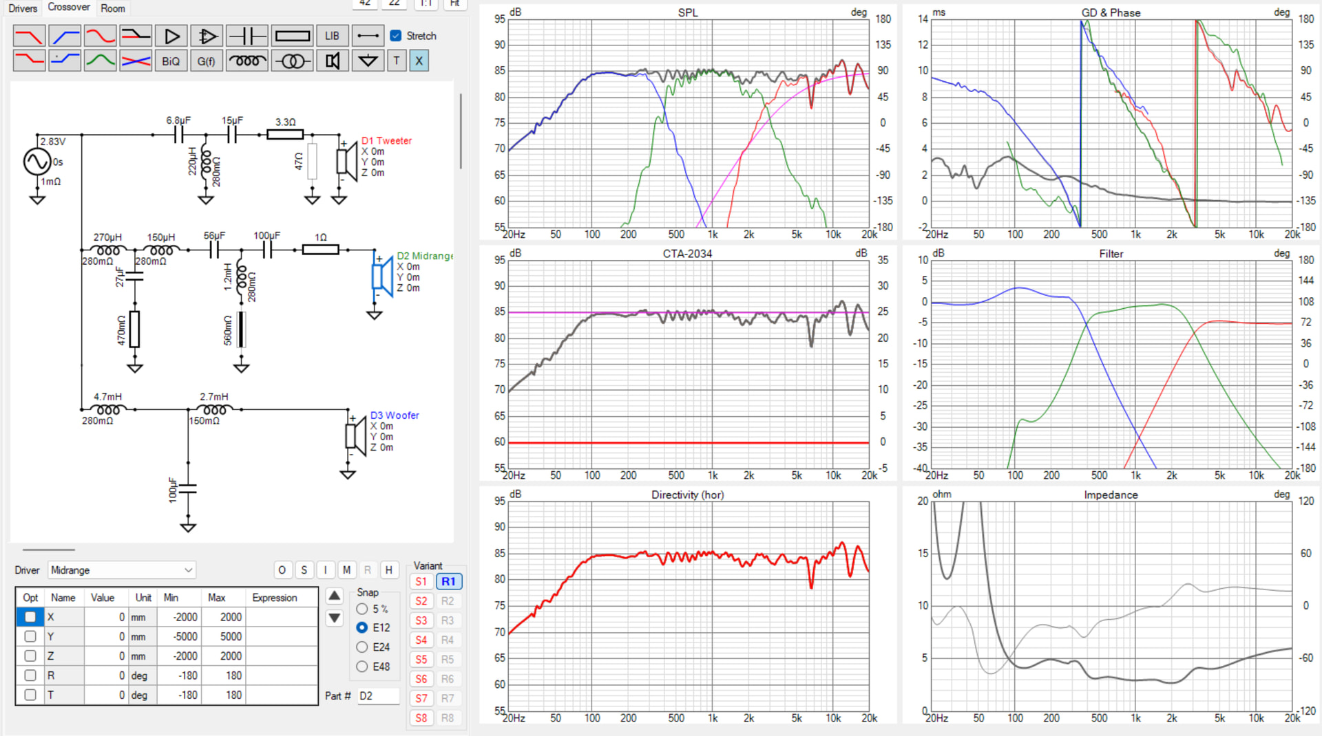Viewport: 1322px width, 736px height.
Task: Move the parameter up with the up arrow
Action: coord(335,596)
